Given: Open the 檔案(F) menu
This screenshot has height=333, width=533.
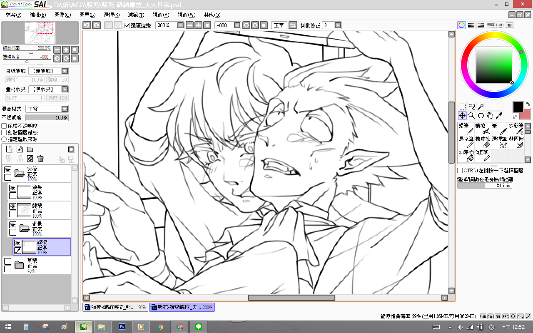Looking at the screenshot, I should 14,15.
